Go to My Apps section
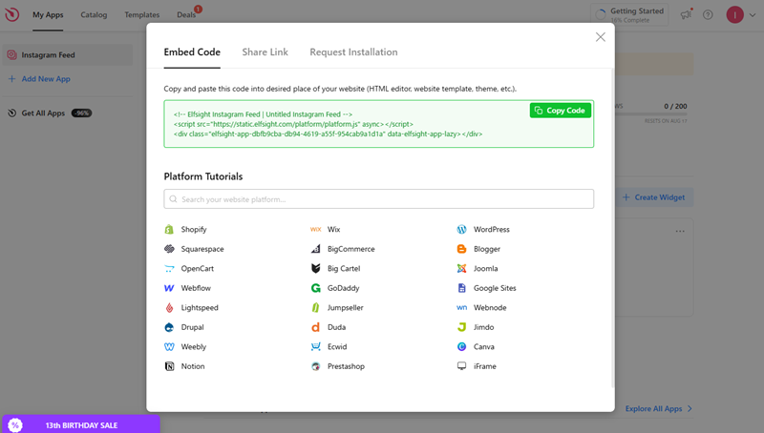Screen dimensions: 764x433 point(48,14)
